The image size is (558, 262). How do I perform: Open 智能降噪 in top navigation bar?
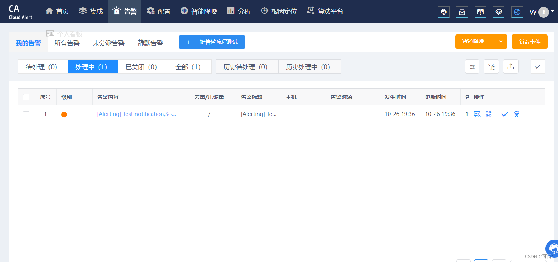[199, 11]
